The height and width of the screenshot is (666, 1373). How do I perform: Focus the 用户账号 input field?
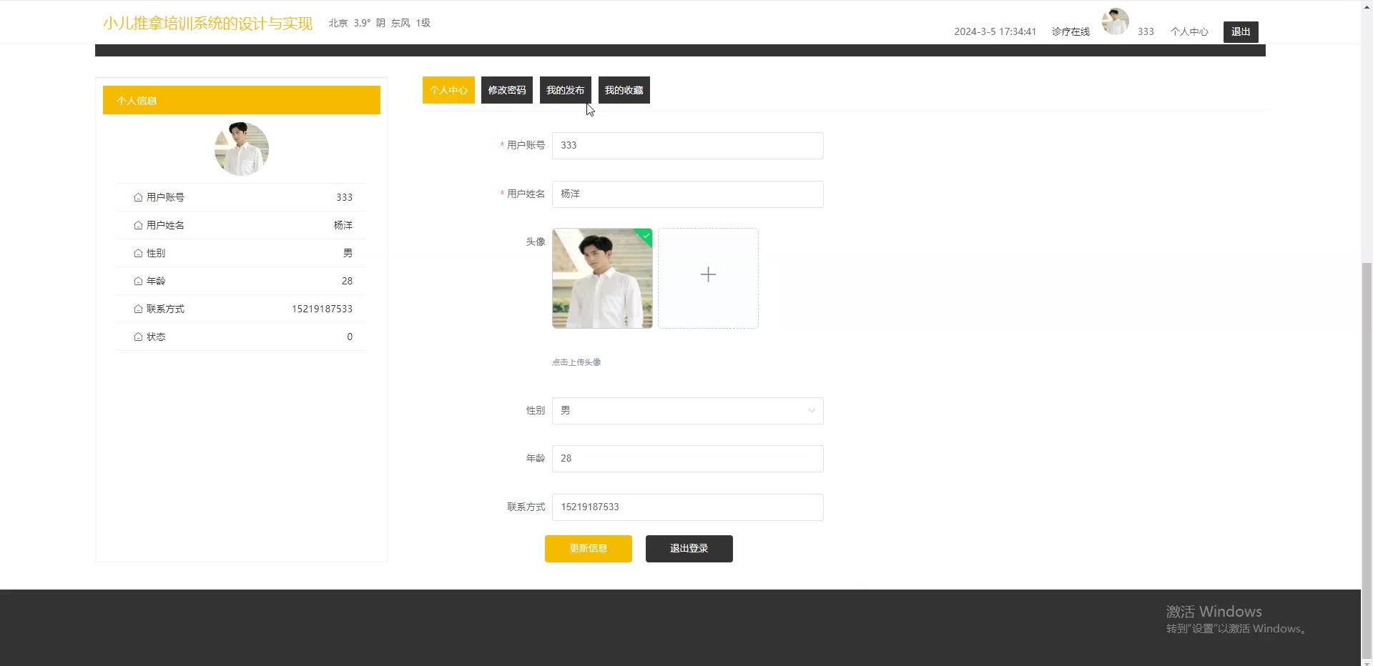coord(687,146)
